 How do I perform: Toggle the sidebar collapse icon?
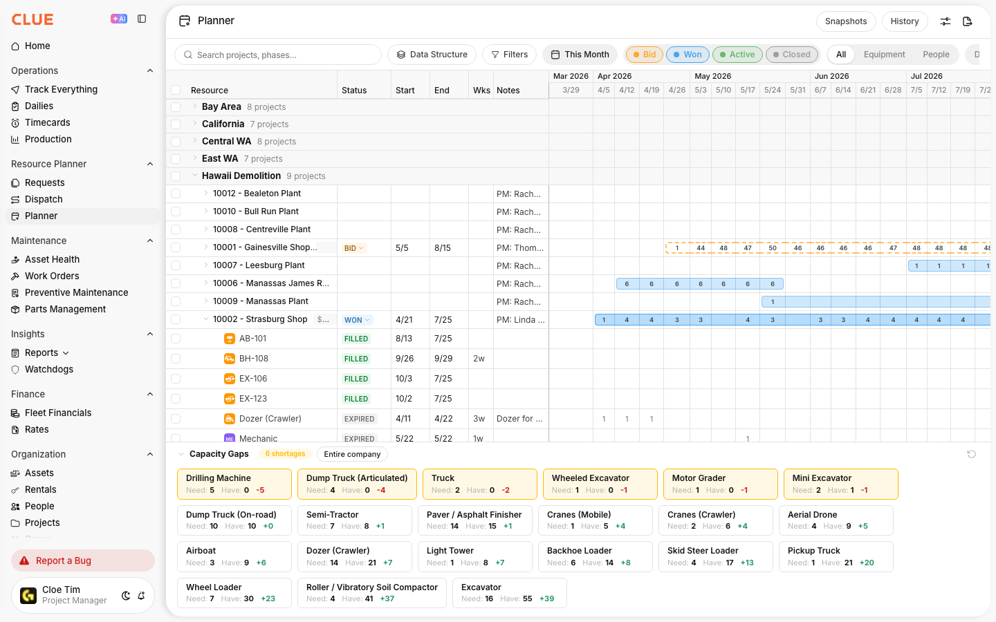click(x=142, y=19)
